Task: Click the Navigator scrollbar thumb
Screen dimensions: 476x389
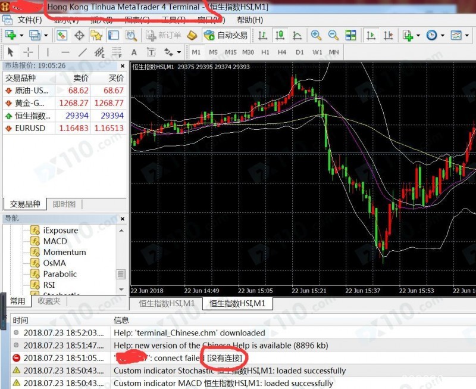Action: 121,274
